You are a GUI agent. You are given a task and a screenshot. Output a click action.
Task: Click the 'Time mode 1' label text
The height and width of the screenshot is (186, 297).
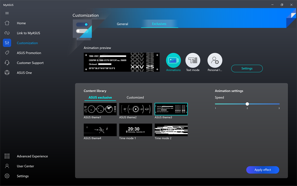[x=127, y=138]
